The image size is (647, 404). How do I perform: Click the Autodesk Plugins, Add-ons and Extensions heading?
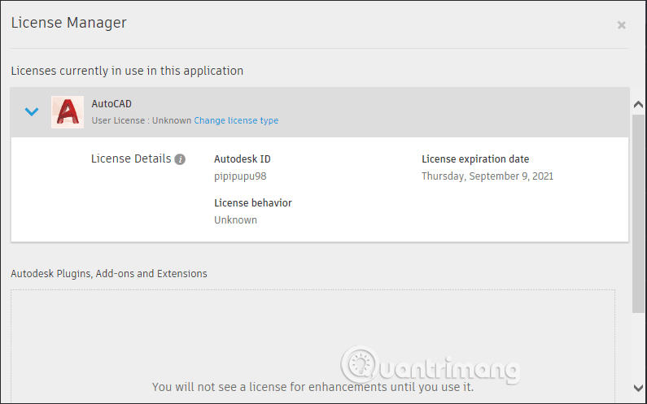pos(109,273)
